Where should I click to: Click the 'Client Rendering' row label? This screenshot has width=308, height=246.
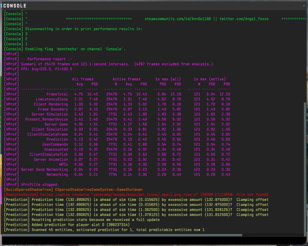[x=51, y=104]
